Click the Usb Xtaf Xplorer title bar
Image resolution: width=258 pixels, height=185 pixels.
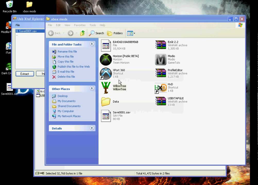28,19
